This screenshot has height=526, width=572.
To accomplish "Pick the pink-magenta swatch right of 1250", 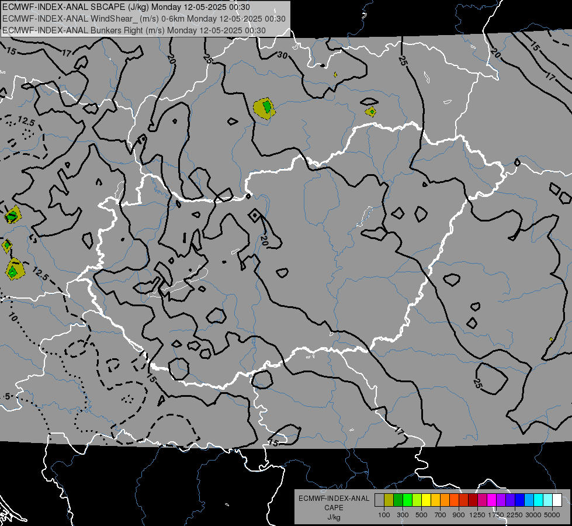I will point(482,500).
